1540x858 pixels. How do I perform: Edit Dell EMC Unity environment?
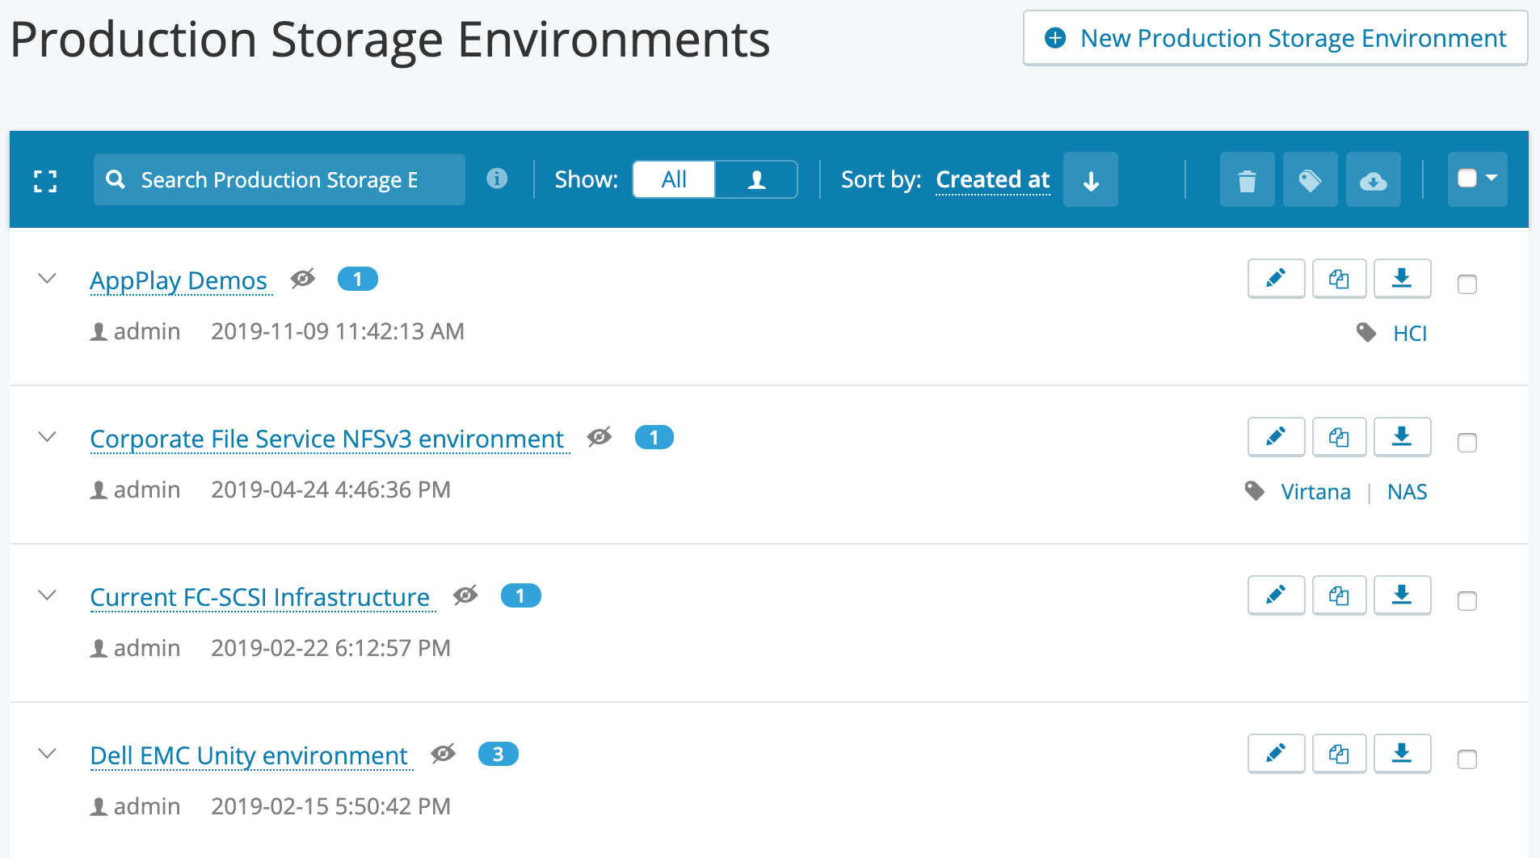[x=1277, y=754]
